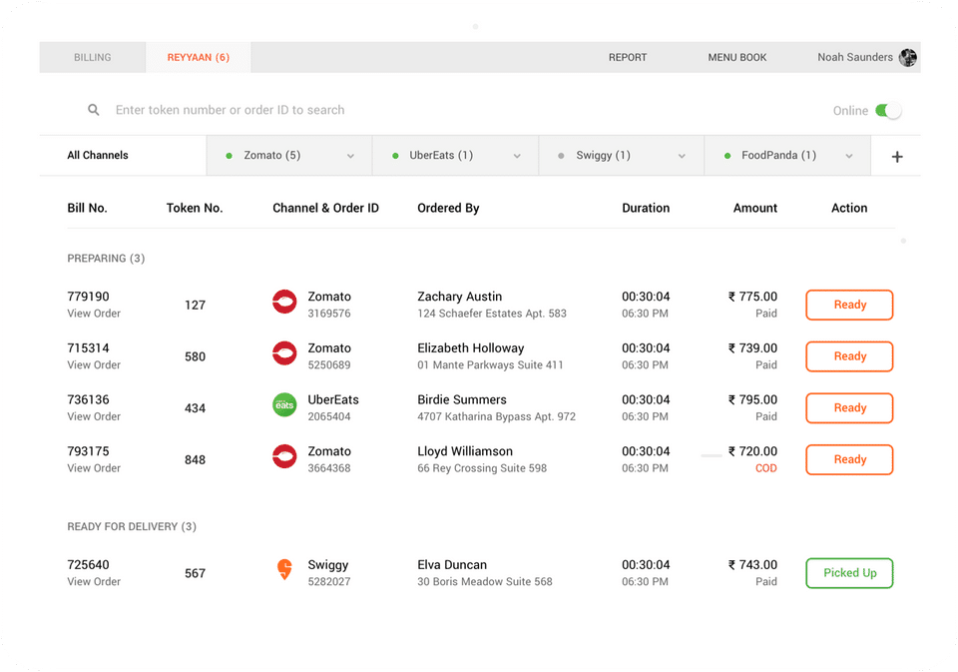Click the search magnifier icon
Image resolution: width=958 pixels, height=672 pixels.
click(x=94, y=110)
